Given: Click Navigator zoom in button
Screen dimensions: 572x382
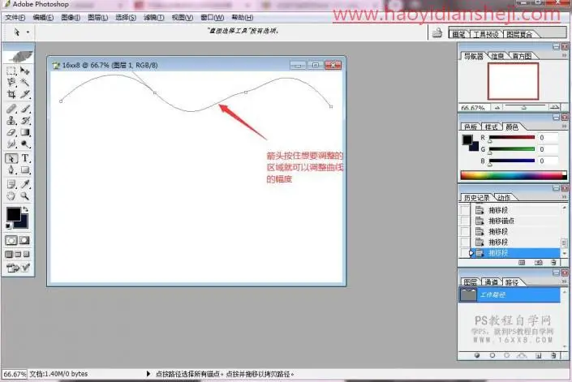Looking at the screenshot, I should coord(554,107).
